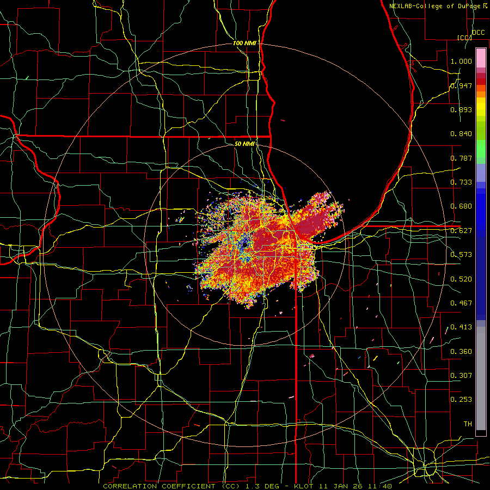
Task: Select the 0.680 scale value
Action: click(x=461, y=206)
